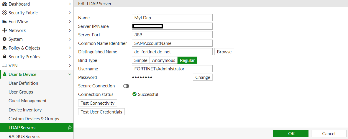Click the Security Fabric icon
Screen dimensions: 348x139
4,13
